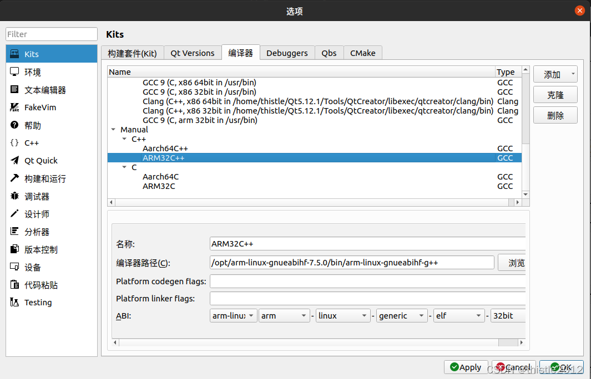Select the 编译器 tab
Screen dimensions: 591x379
tap(240, 53)
